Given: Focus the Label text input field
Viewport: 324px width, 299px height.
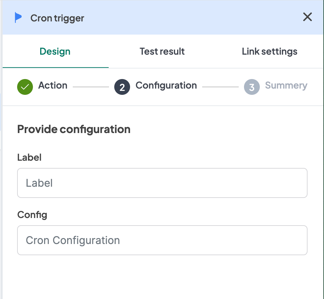Looking at the screenshot, I should (x=162, y=183).
